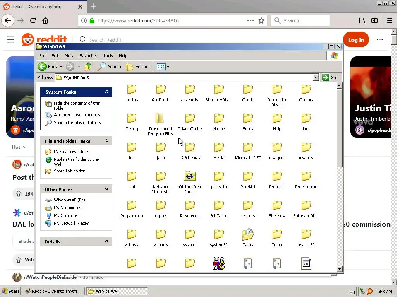Expand the Details panel

tap(107, 241)
